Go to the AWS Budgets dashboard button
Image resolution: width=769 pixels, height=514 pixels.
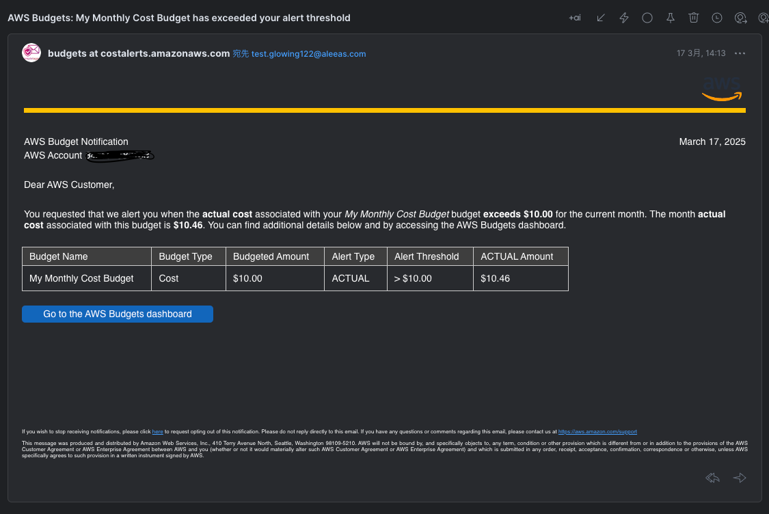118,314
